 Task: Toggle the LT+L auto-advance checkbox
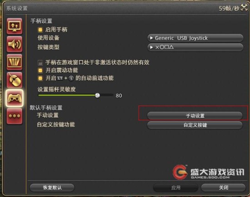pos(40,78)
